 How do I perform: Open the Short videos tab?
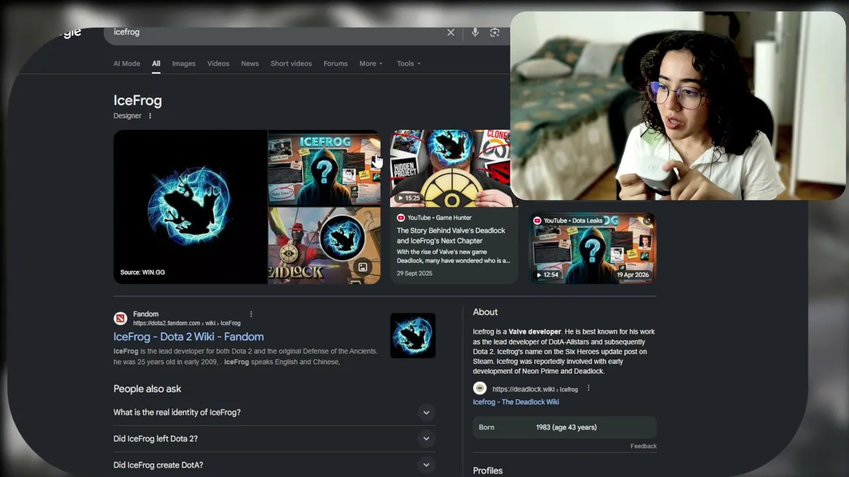click(x=291, y=64)
